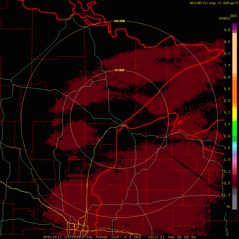Click the 6.6 value on color scale

(x=227, y=77)
